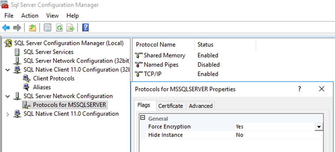Select the TCP/IP protocol icon
Screen dimensions: 335x152
pyautogui.click(x=139, y=74)
